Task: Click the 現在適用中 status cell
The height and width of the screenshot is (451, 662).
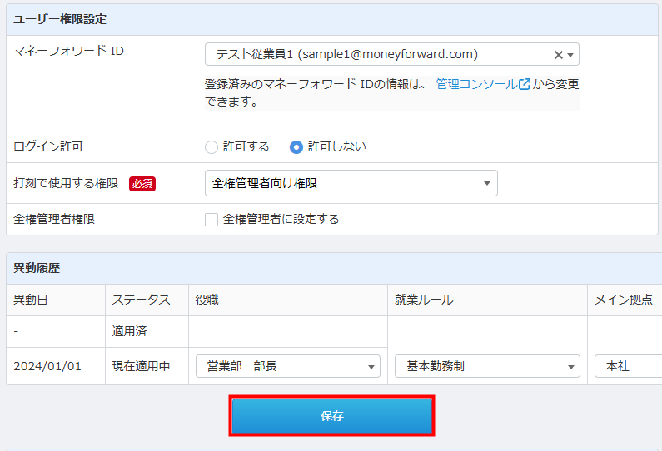Action: point(142,366)
